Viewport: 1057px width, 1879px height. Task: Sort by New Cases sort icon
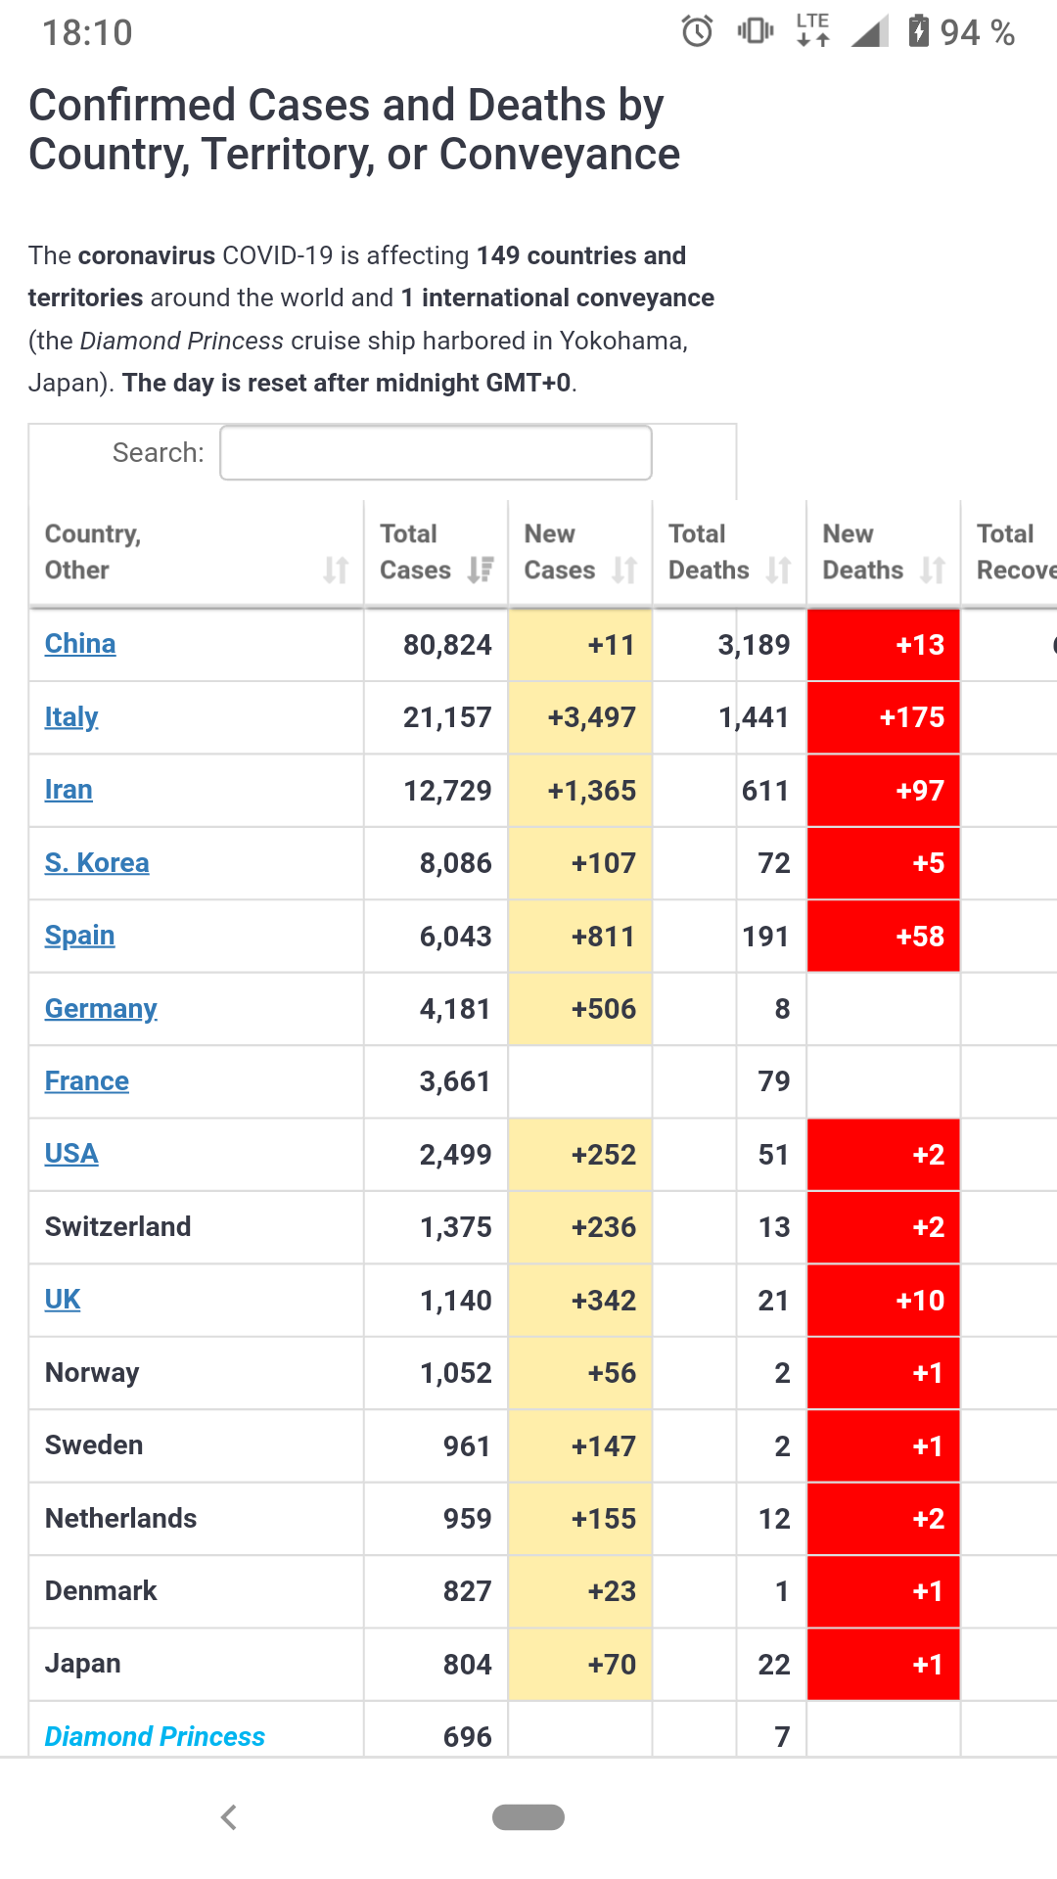(624, 570)
